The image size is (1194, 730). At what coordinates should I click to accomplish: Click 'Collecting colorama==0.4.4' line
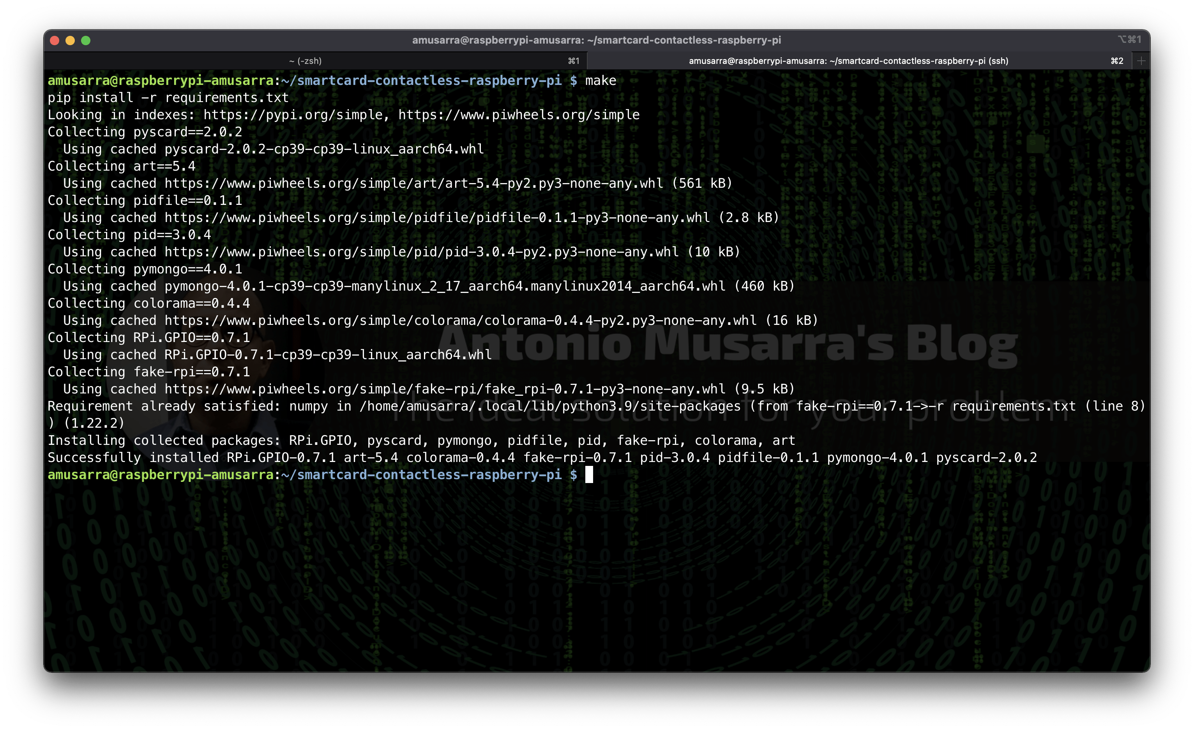pos(149,303)
